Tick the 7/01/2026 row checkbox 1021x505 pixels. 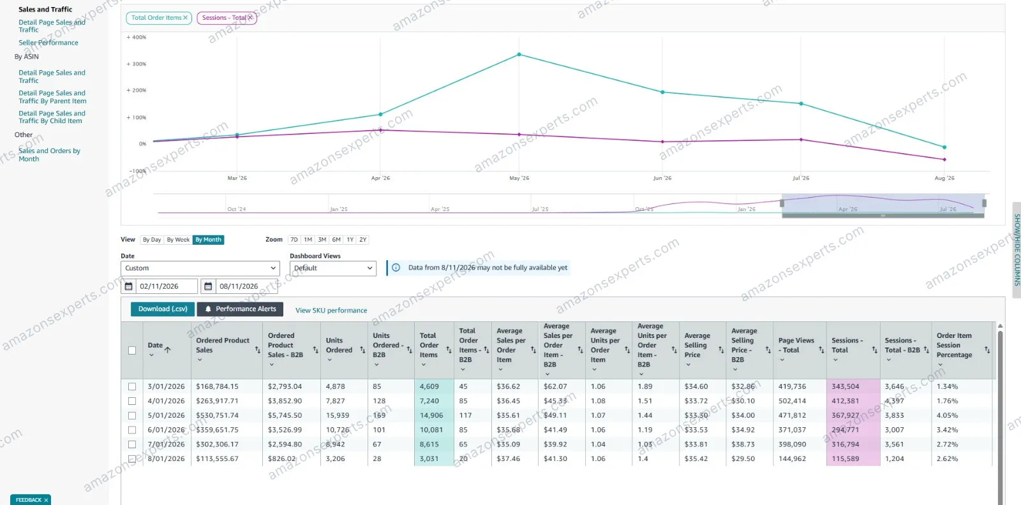132,444
